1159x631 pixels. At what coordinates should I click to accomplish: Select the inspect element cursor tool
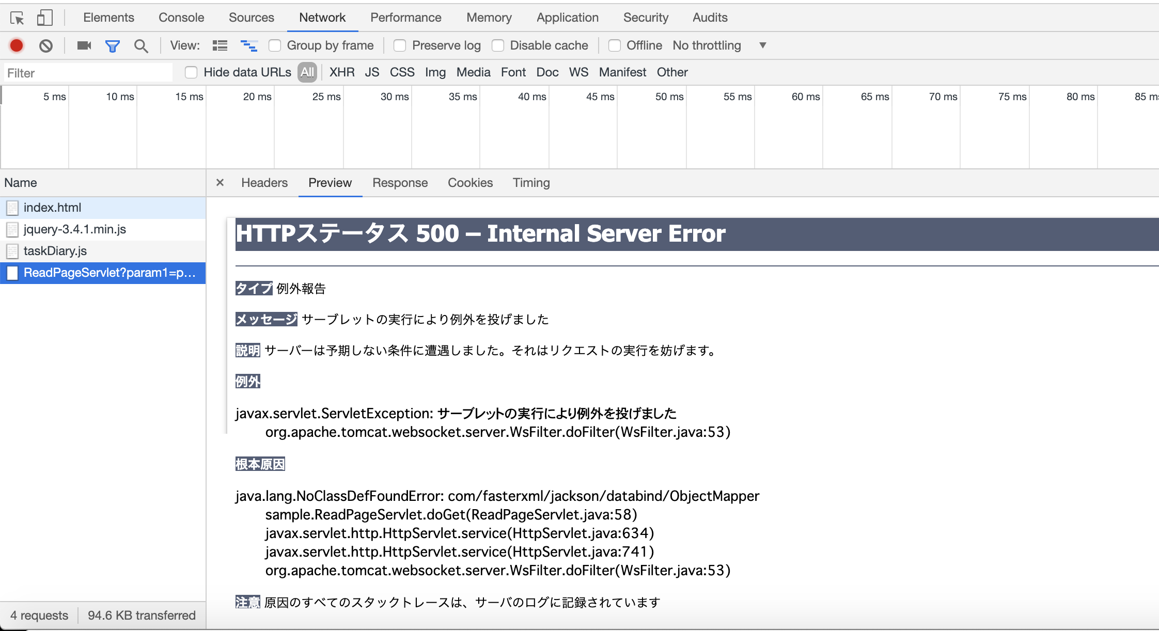(16, 17)
